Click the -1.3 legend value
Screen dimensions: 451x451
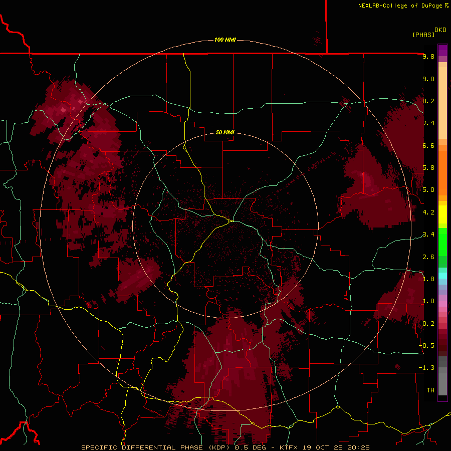[426, 368]
